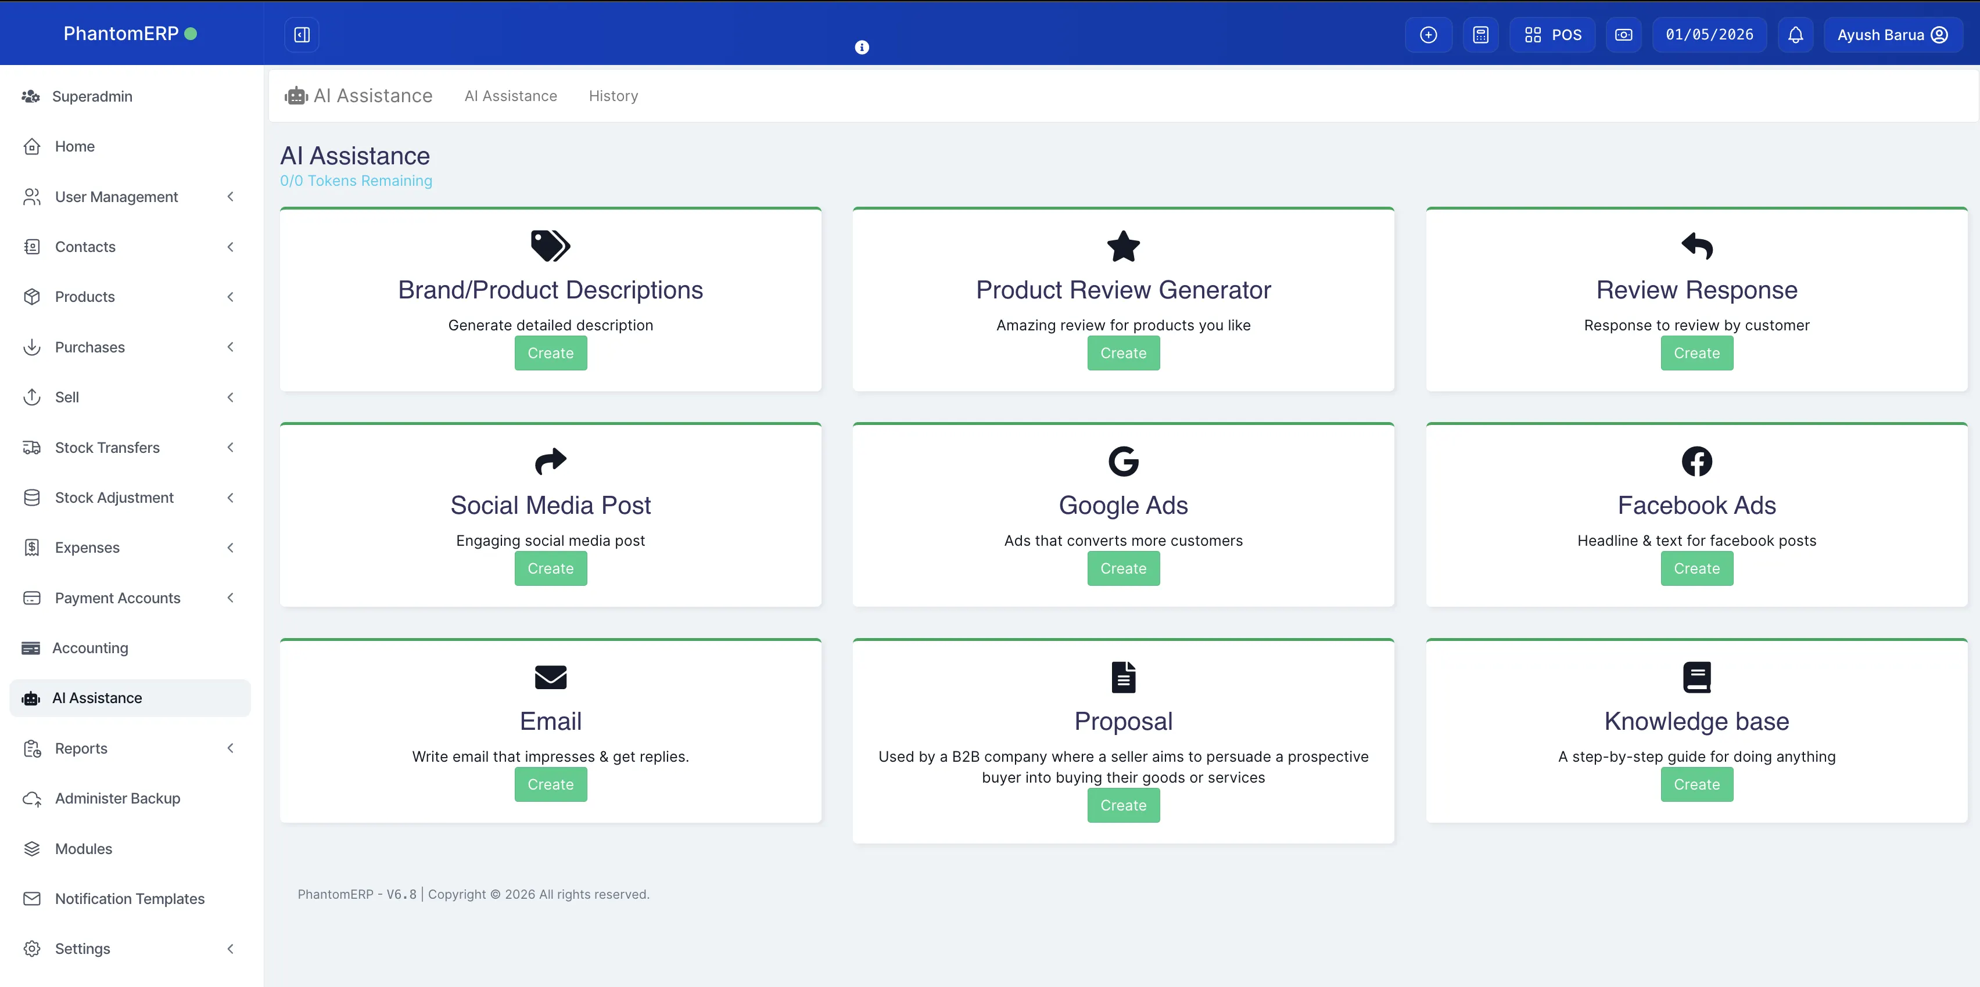Click the plus icon to add new entry
This screenshot has height=987, width=1980.
[1429, 34]
